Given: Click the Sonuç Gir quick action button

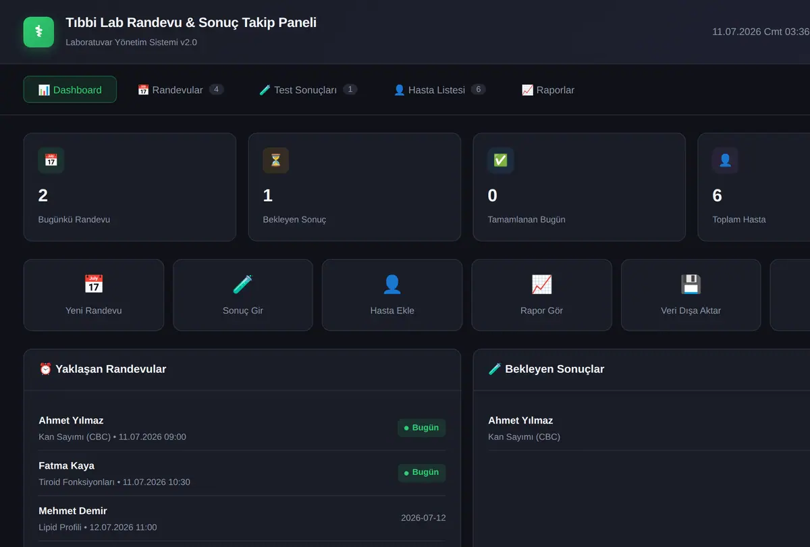Looking at the screenshot, I should pyautogui.click(x=243, y=295).
